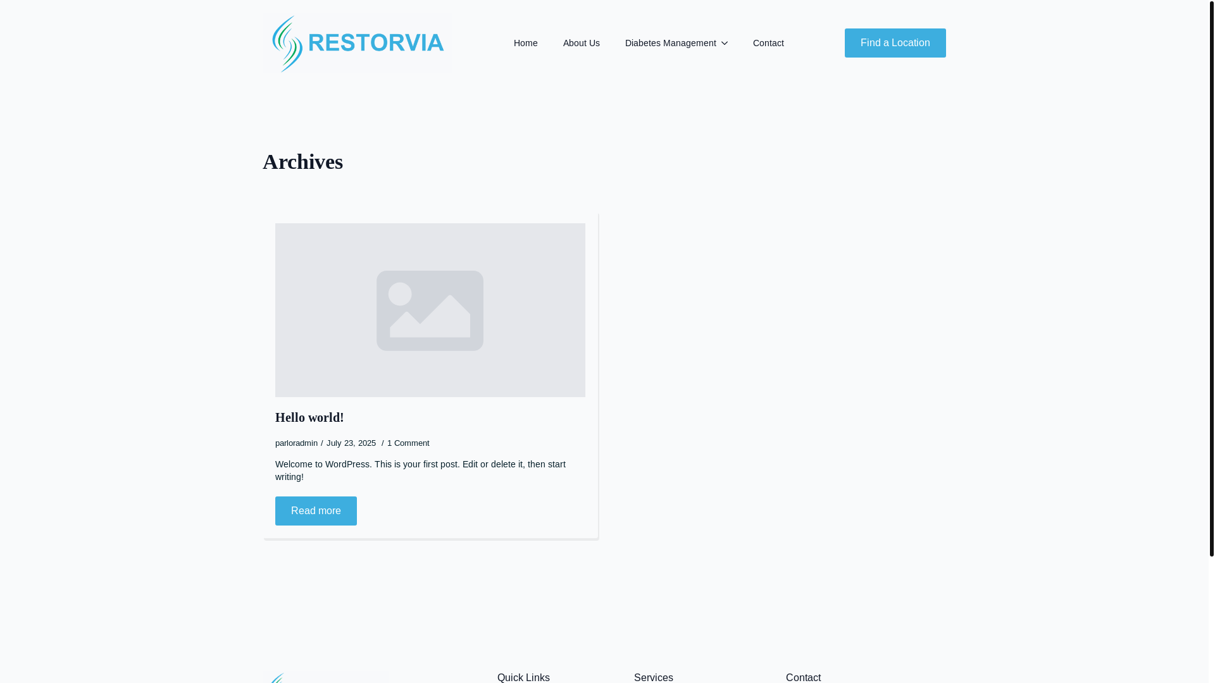Image resolution: width=1215 pixels, height=683 pixels.
Task: Click the page vertical scrollbar
Action: (1211, 278)
